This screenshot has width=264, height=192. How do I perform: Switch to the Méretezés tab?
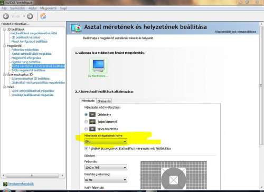pos(88,101)
